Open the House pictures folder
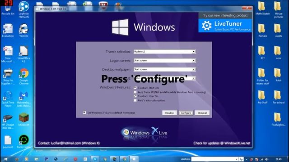This screenshot has height=162, width=289. [x=279, y=10]
